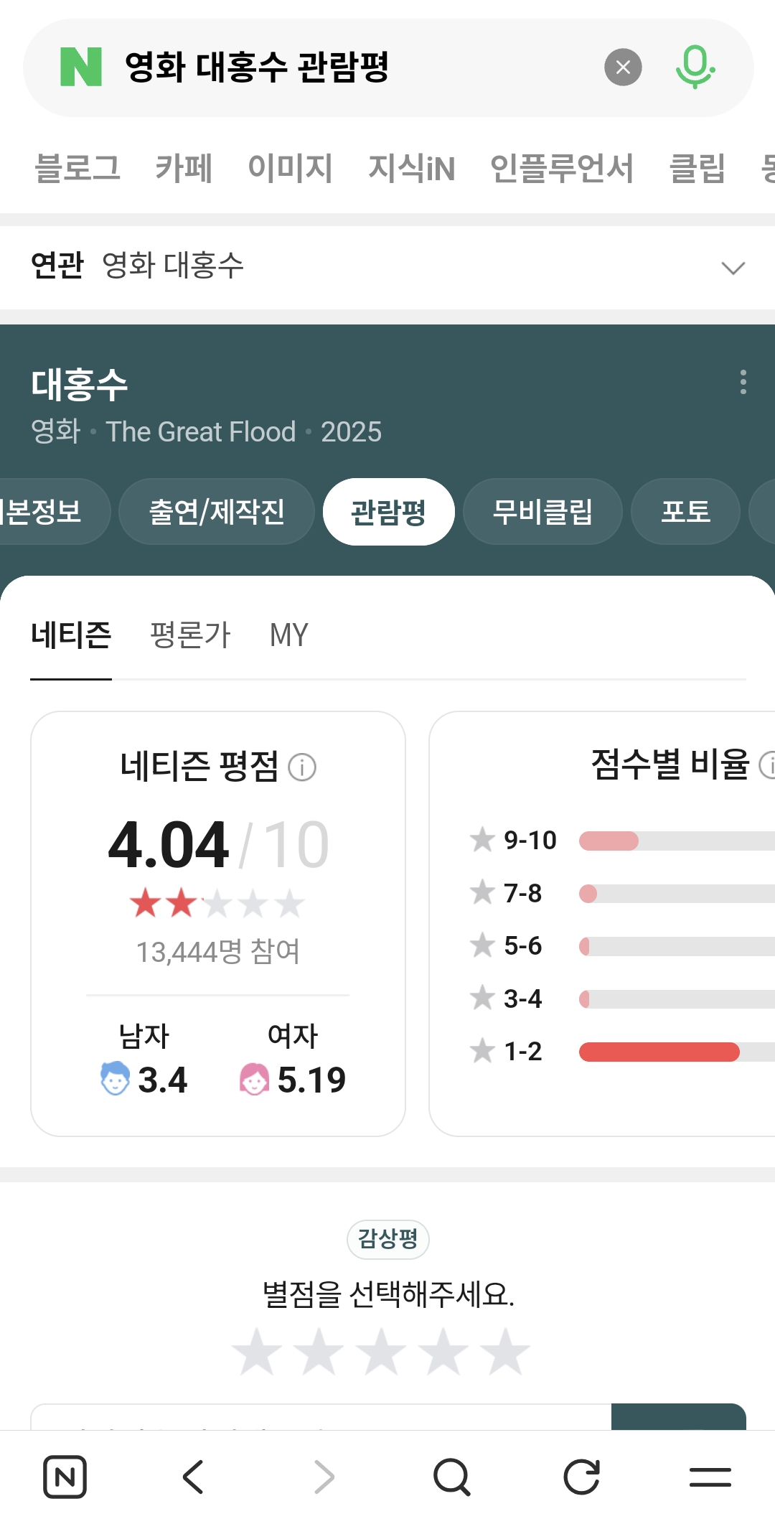Tap the info icon beside 네티즌 평점
This screenshot has height=1524, width=775.
click(x=302, y=767)
